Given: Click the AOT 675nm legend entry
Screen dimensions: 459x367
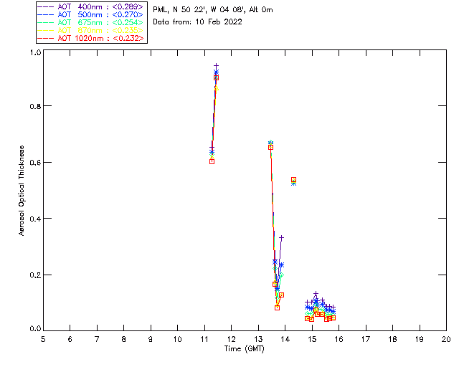Looking at the screenshot, I should [x=90, y=22].
